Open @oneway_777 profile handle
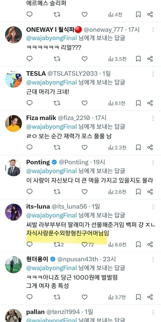161x322 pixels. point(104,29)
